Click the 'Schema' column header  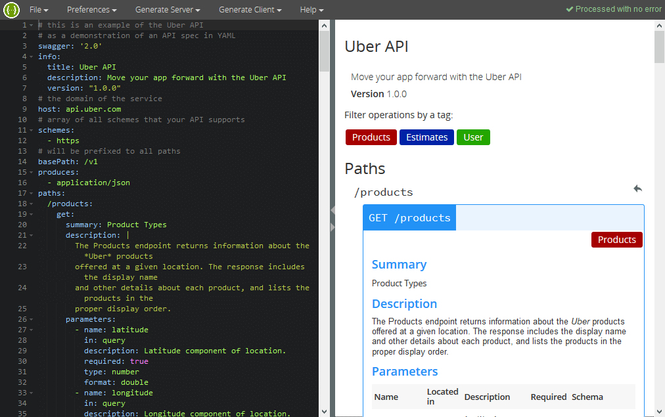587,397
